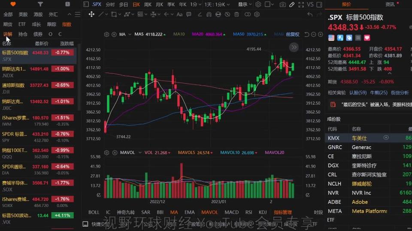Remove the MA indicator with X icon

point(114,34)
